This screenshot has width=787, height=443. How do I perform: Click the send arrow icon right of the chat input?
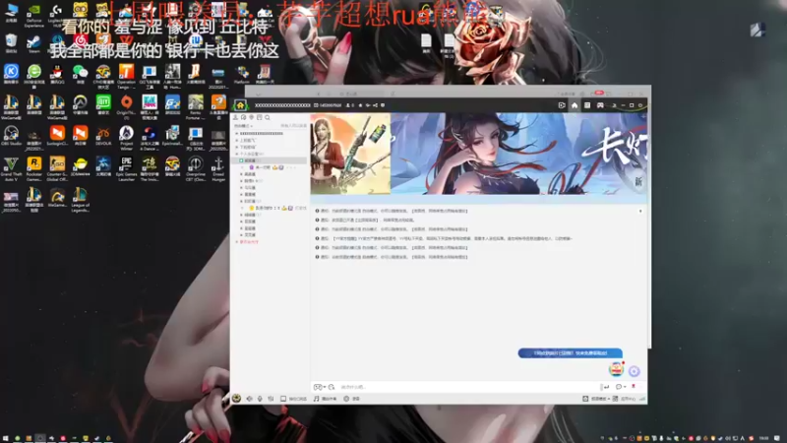pyautogui.click(x=606, y=387)
